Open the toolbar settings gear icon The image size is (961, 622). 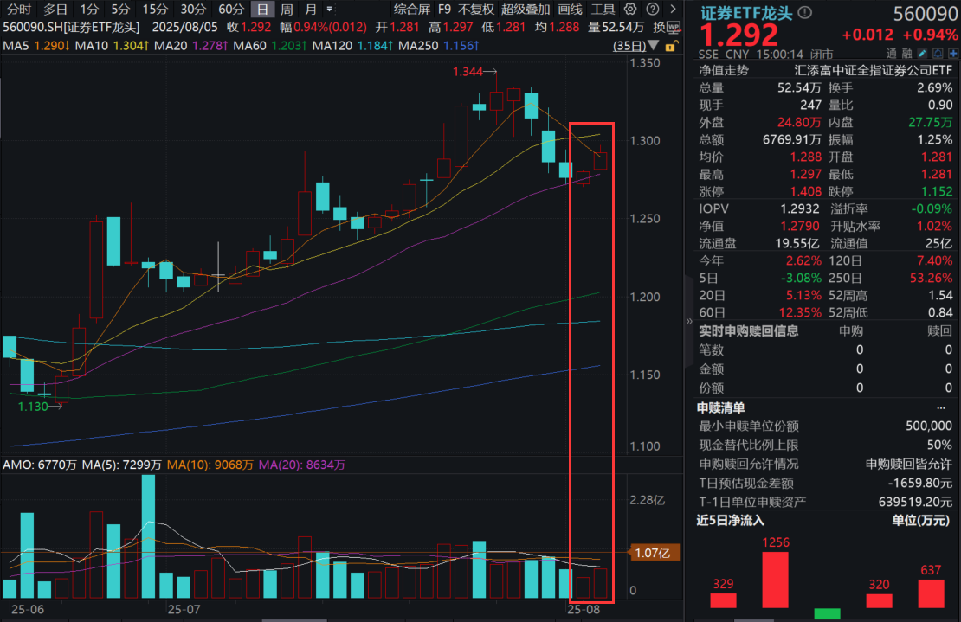(629, 9)
